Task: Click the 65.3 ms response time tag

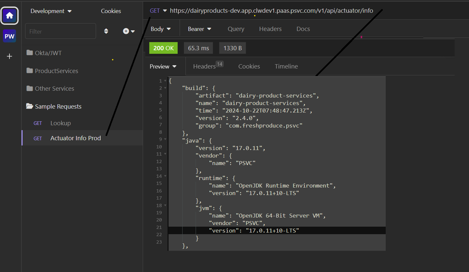Action: pyautogui.click(x=198, y=48)
